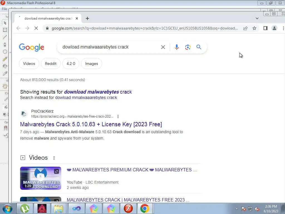This screenshot has width=285, height=214.
Task: Open a new Chrome tab
Action: pyautogui.click(x=87, y=18)
